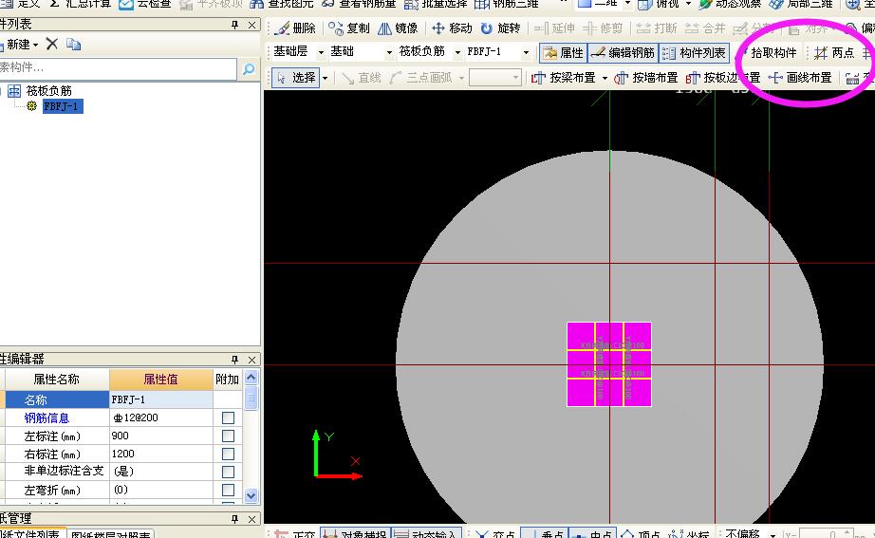Toggle 垂点 perpendicular snap

(x=544, y=534)
